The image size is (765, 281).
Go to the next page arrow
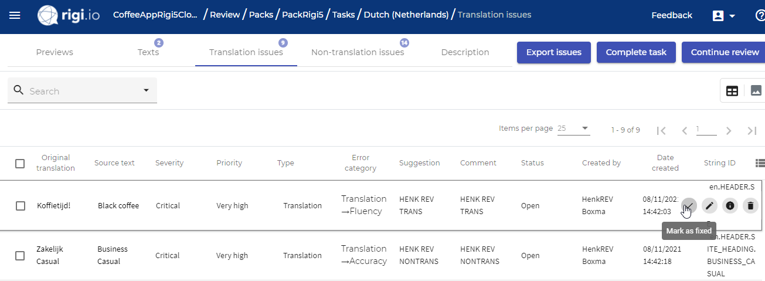point(729,130)
